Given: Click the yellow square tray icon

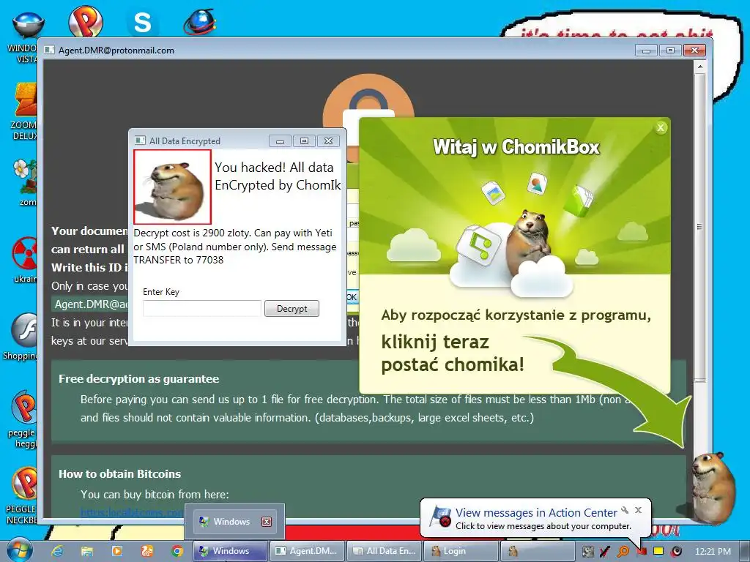Looking at the screenshot, I should 658,551.
